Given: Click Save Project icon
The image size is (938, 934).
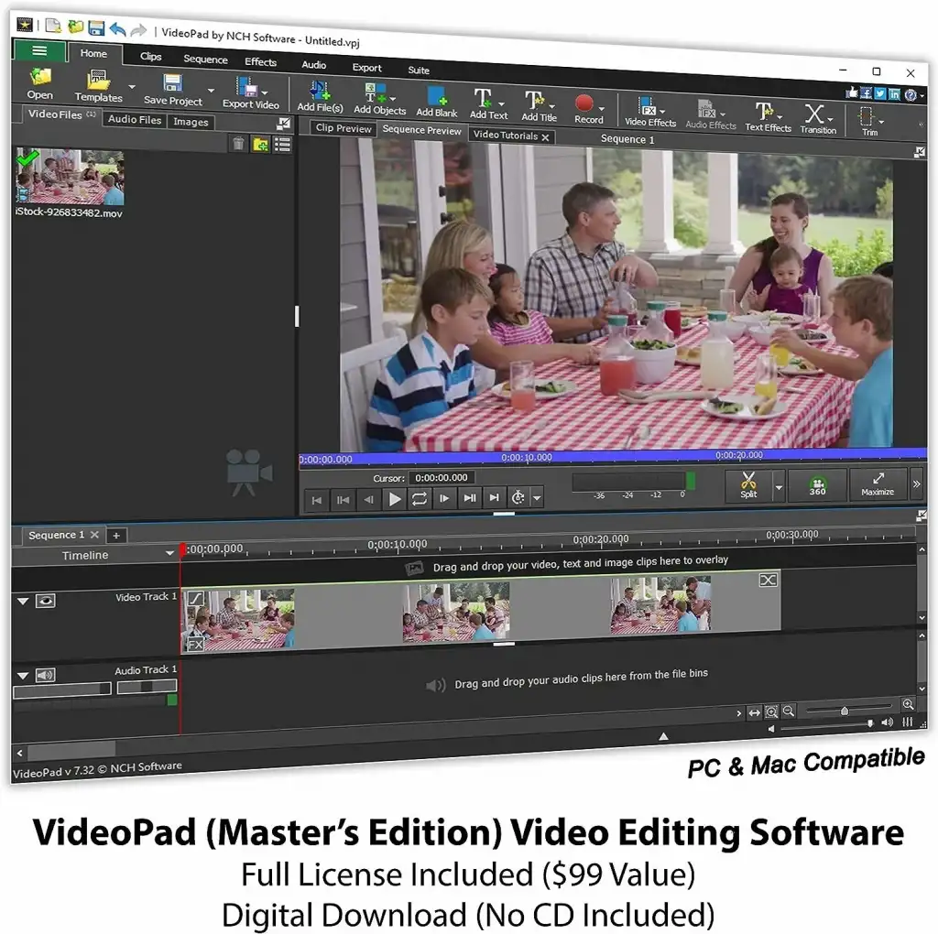Looking at the screenshot, I should point(173,83).
